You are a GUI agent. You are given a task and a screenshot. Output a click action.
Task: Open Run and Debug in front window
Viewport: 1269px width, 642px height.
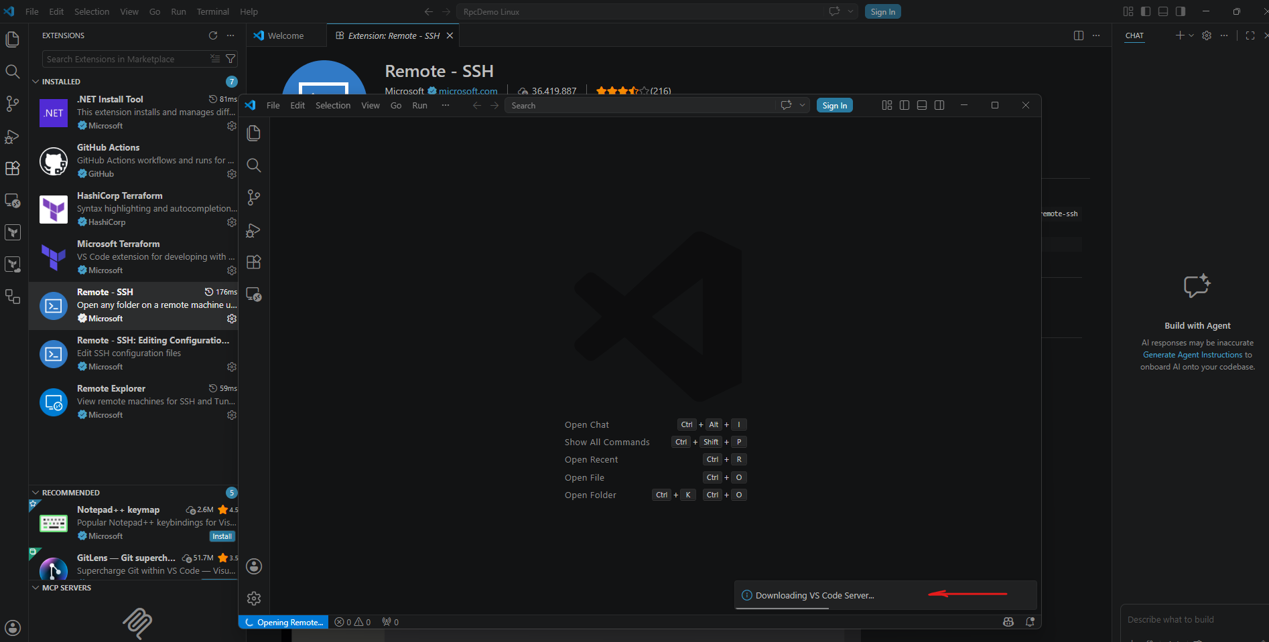254,230
